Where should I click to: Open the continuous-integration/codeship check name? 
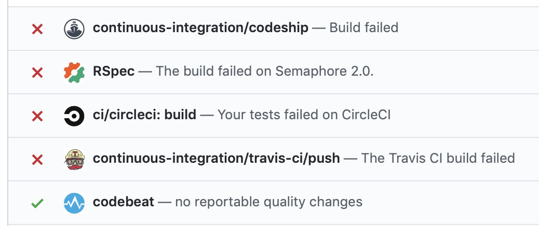pos(200,27)
